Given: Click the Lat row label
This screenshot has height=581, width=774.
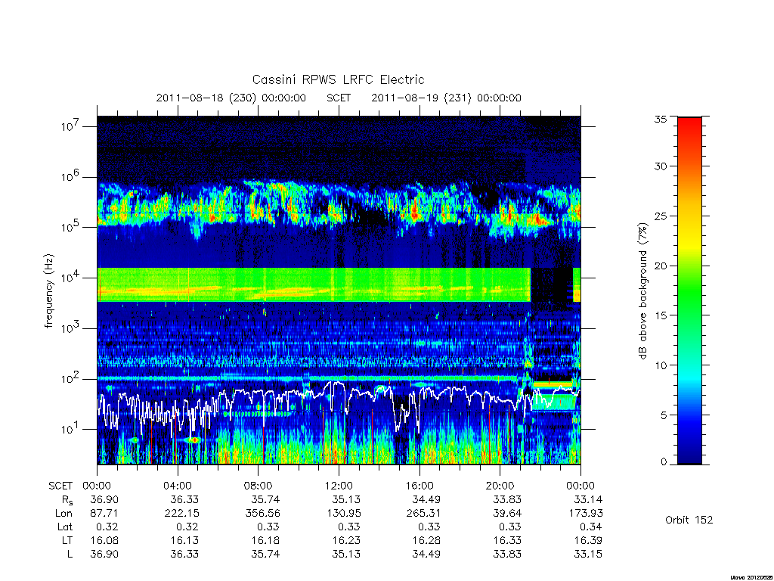Looking at the screenshot, I should pos(65,527).
